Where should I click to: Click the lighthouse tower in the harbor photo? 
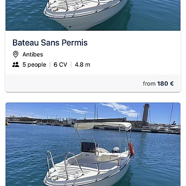[x=146, y=113]
